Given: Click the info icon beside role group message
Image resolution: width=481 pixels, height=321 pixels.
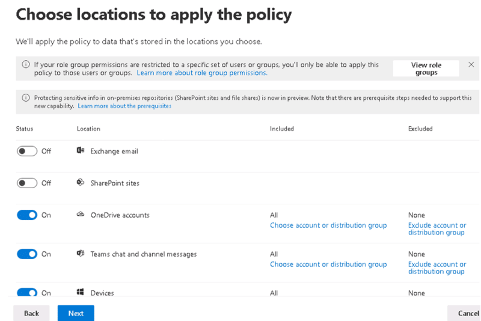Looking at the screenshot, I should coord(26,64).
